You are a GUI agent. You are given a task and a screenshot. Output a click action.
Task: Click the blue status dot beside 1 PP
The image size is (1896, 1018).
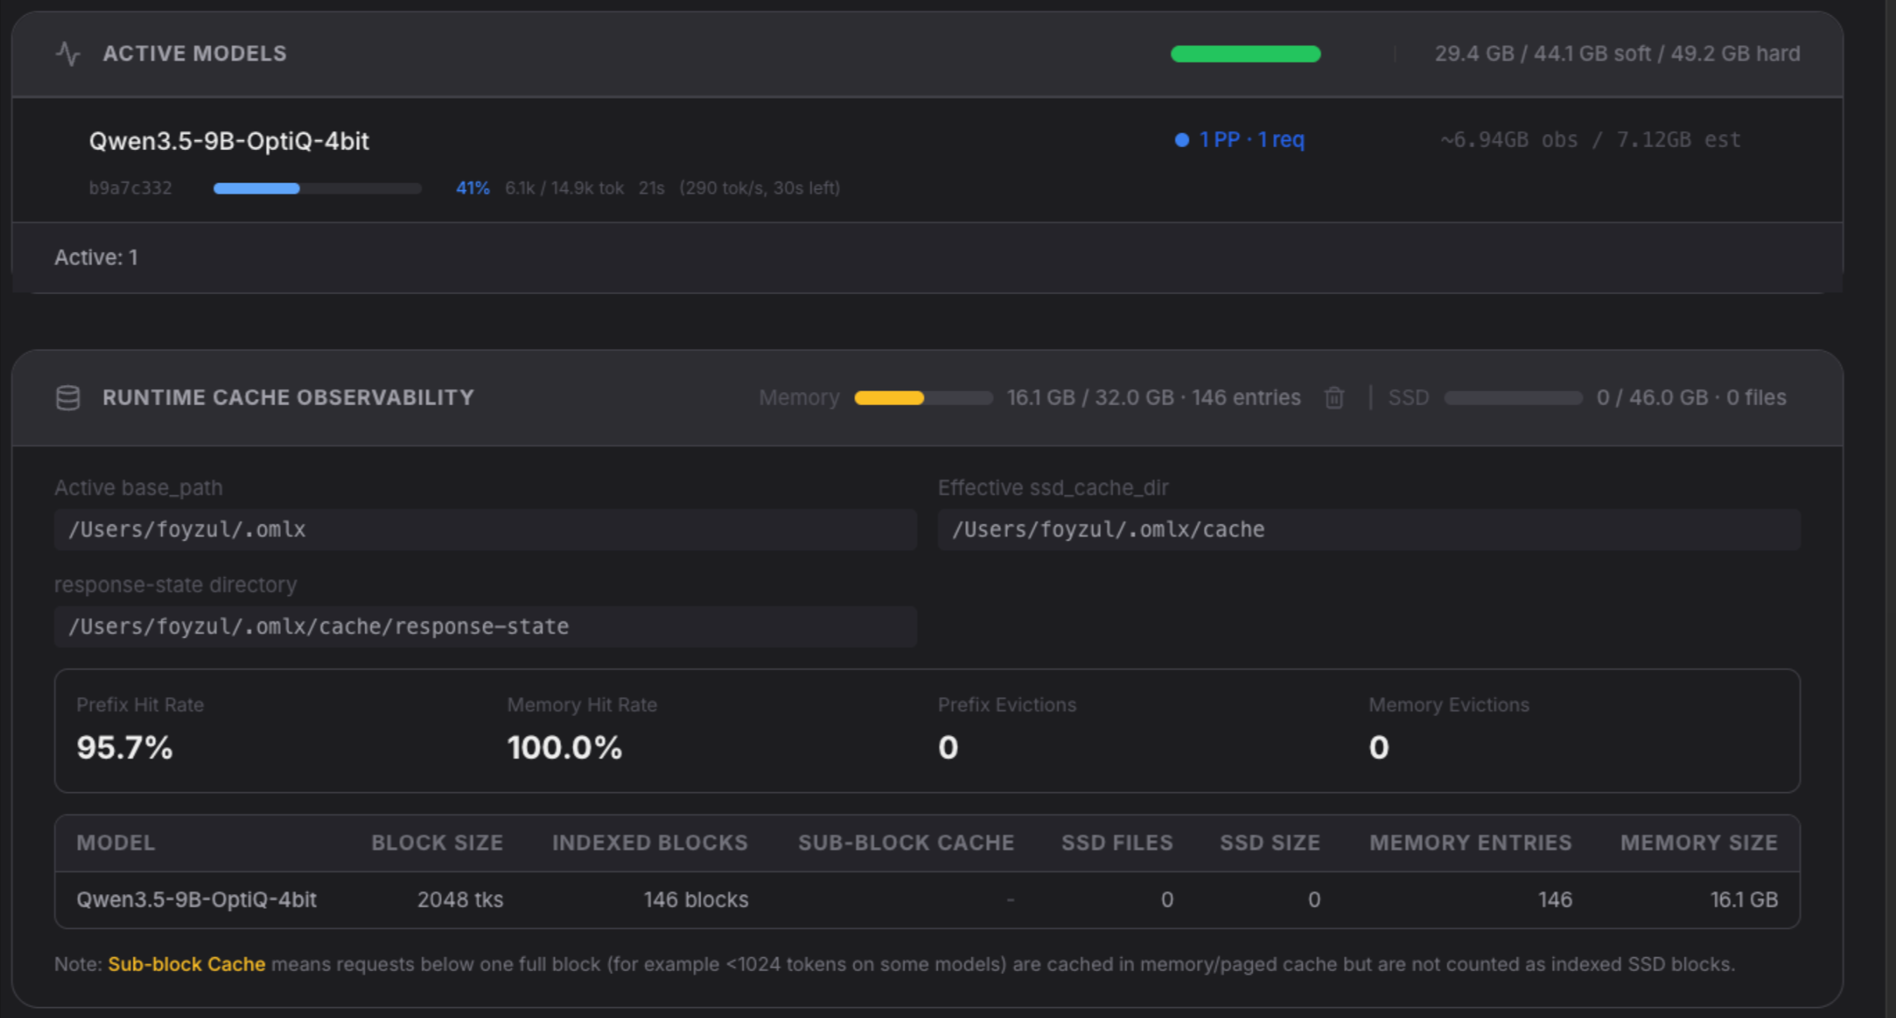pyautogui.click(x=1181, y=140)
